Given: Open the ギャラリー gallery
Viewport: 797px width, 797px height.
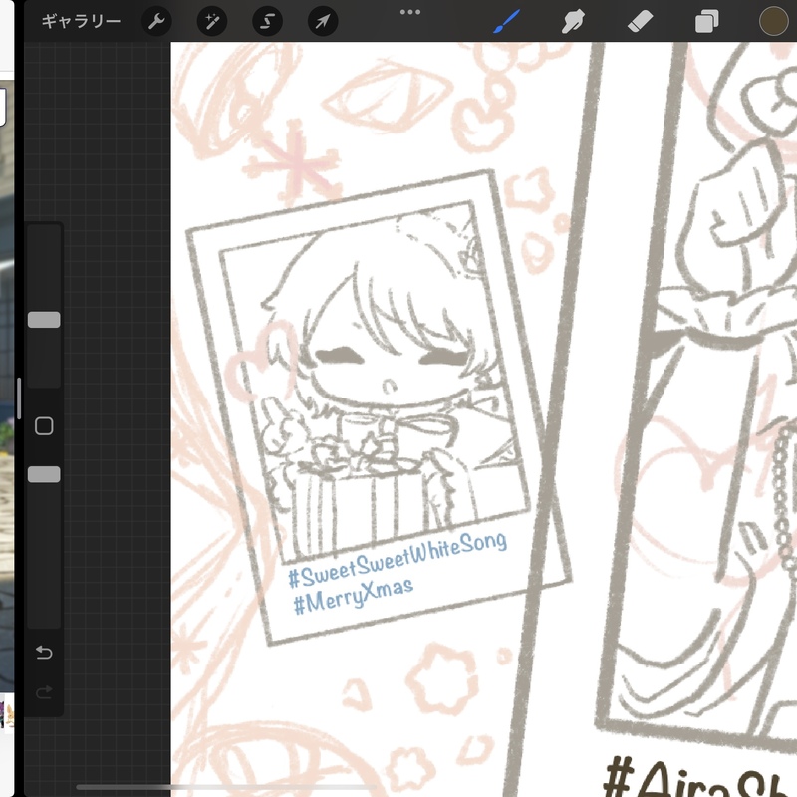Looking at the screenshot, I should [81, 21].
